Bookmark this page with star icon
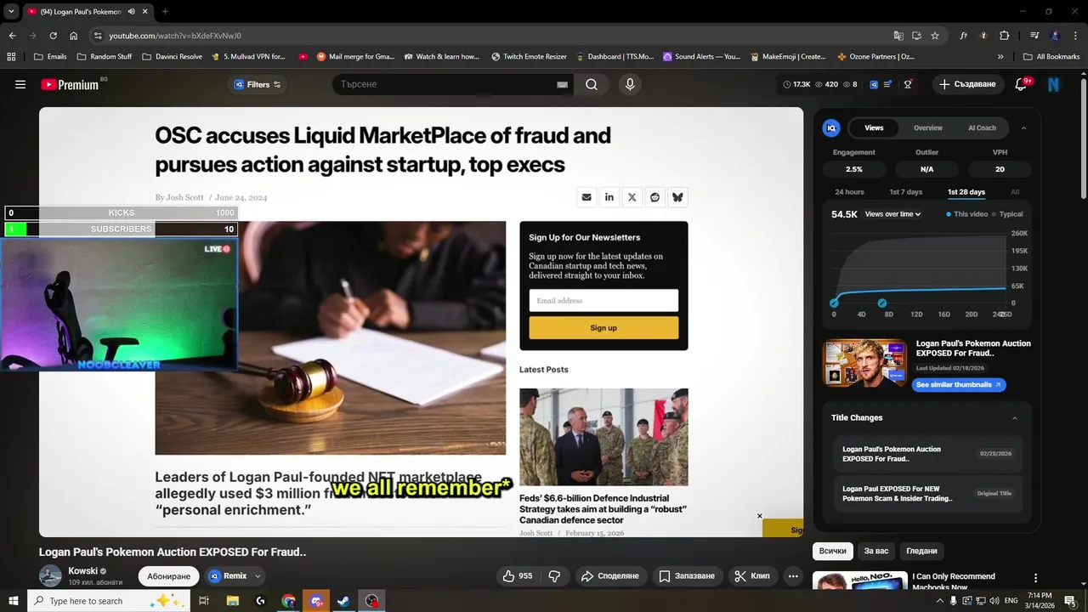 tap(935, 36)
